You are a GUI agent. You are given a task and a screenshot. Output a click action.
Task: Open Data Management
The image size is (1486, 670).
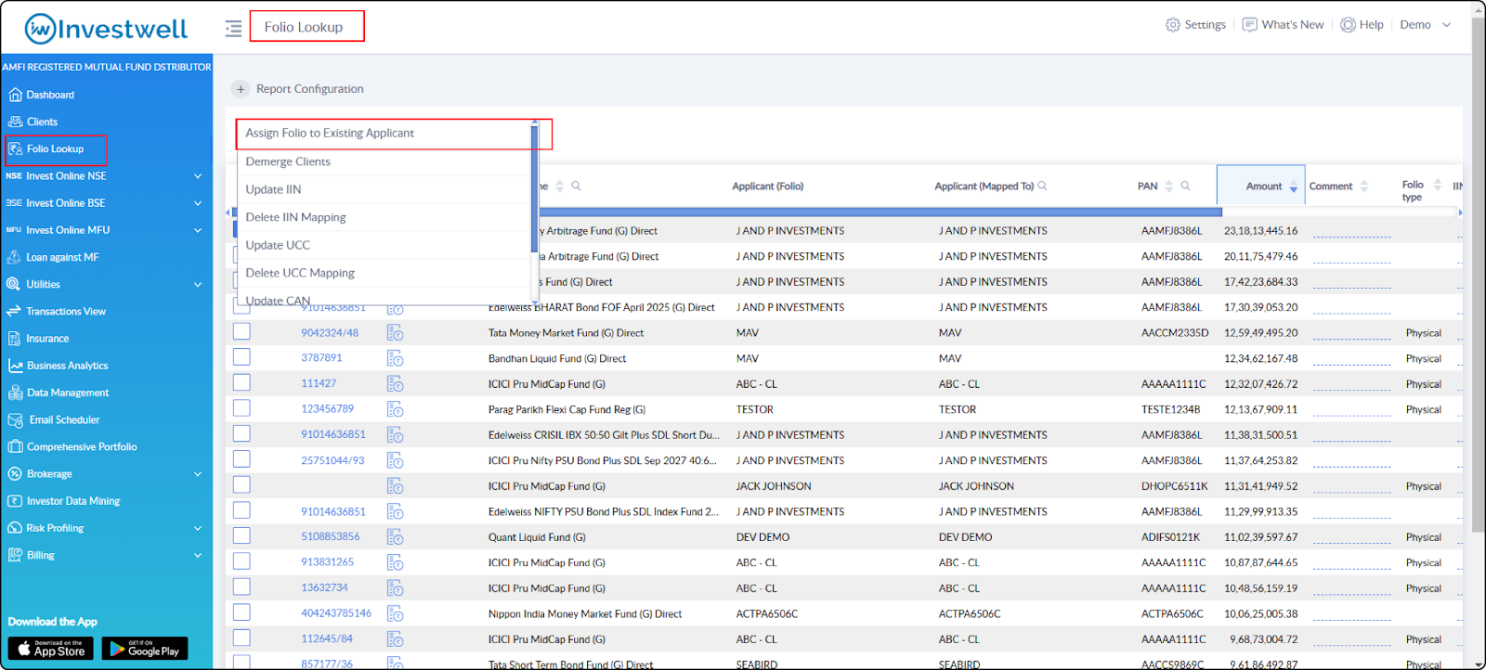pyautogui.click(x=59, y=393)
